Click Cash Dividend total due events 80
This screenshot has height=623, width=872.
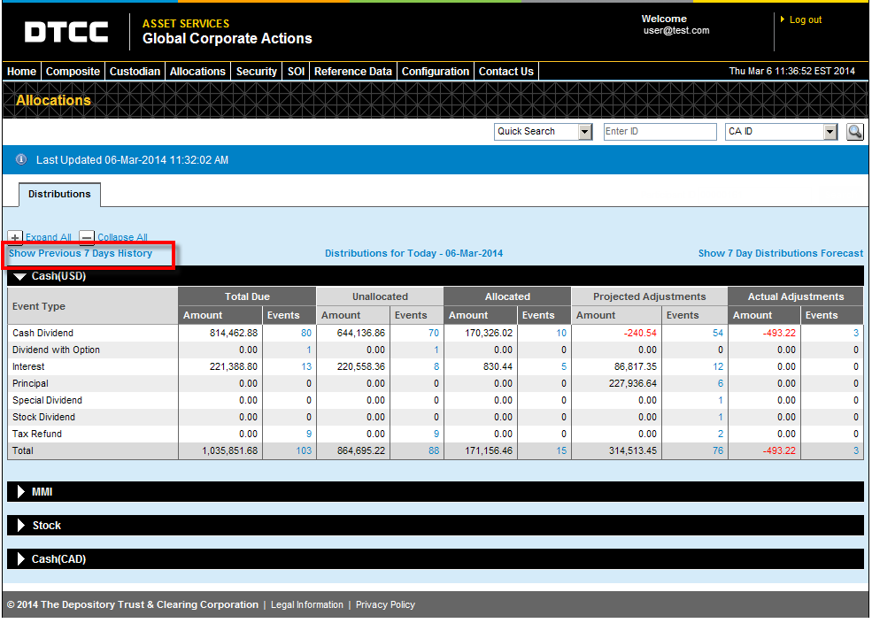[306, 334]
